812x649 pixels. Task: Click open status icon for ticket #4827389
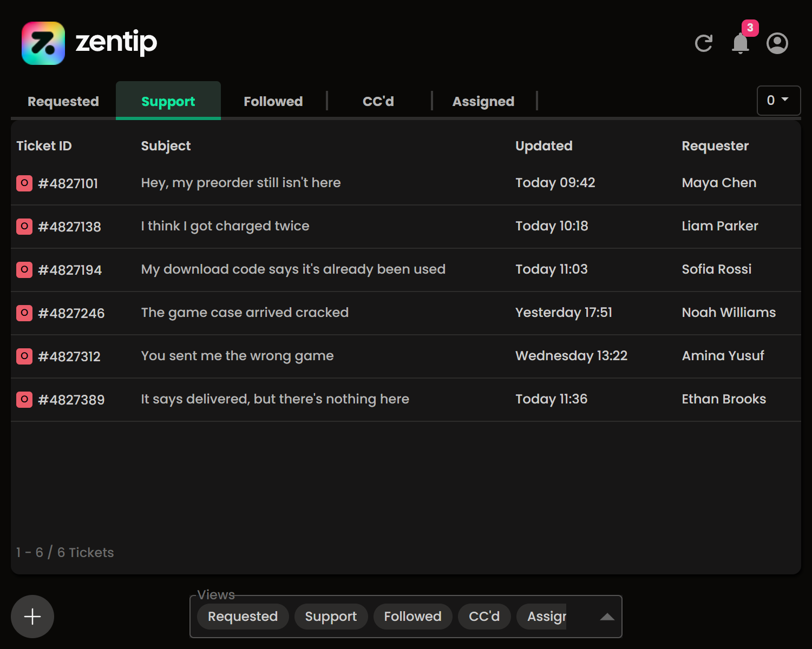click(24, 400)
